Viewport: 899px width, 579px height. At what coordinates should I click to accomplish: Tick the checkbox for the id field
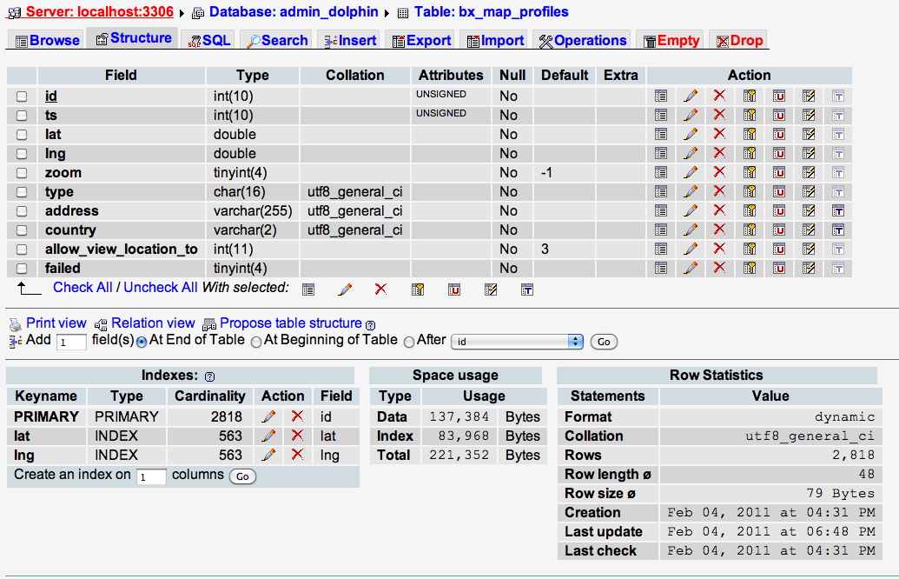22,96
